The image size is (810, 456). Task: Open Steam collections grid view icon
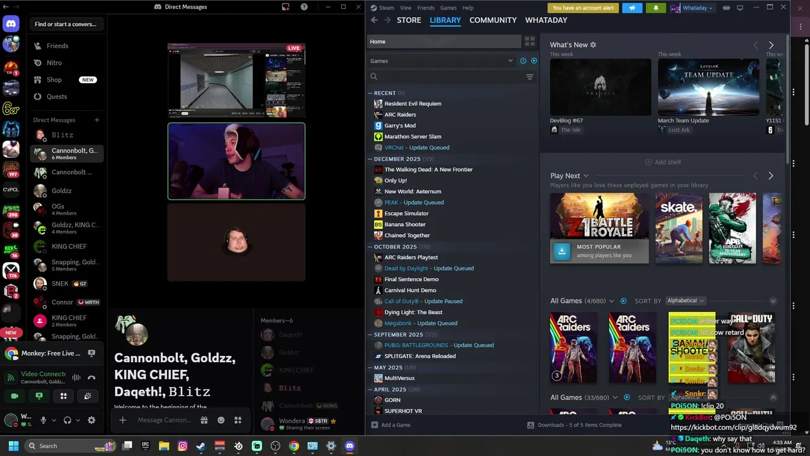(x=530, y=41)
